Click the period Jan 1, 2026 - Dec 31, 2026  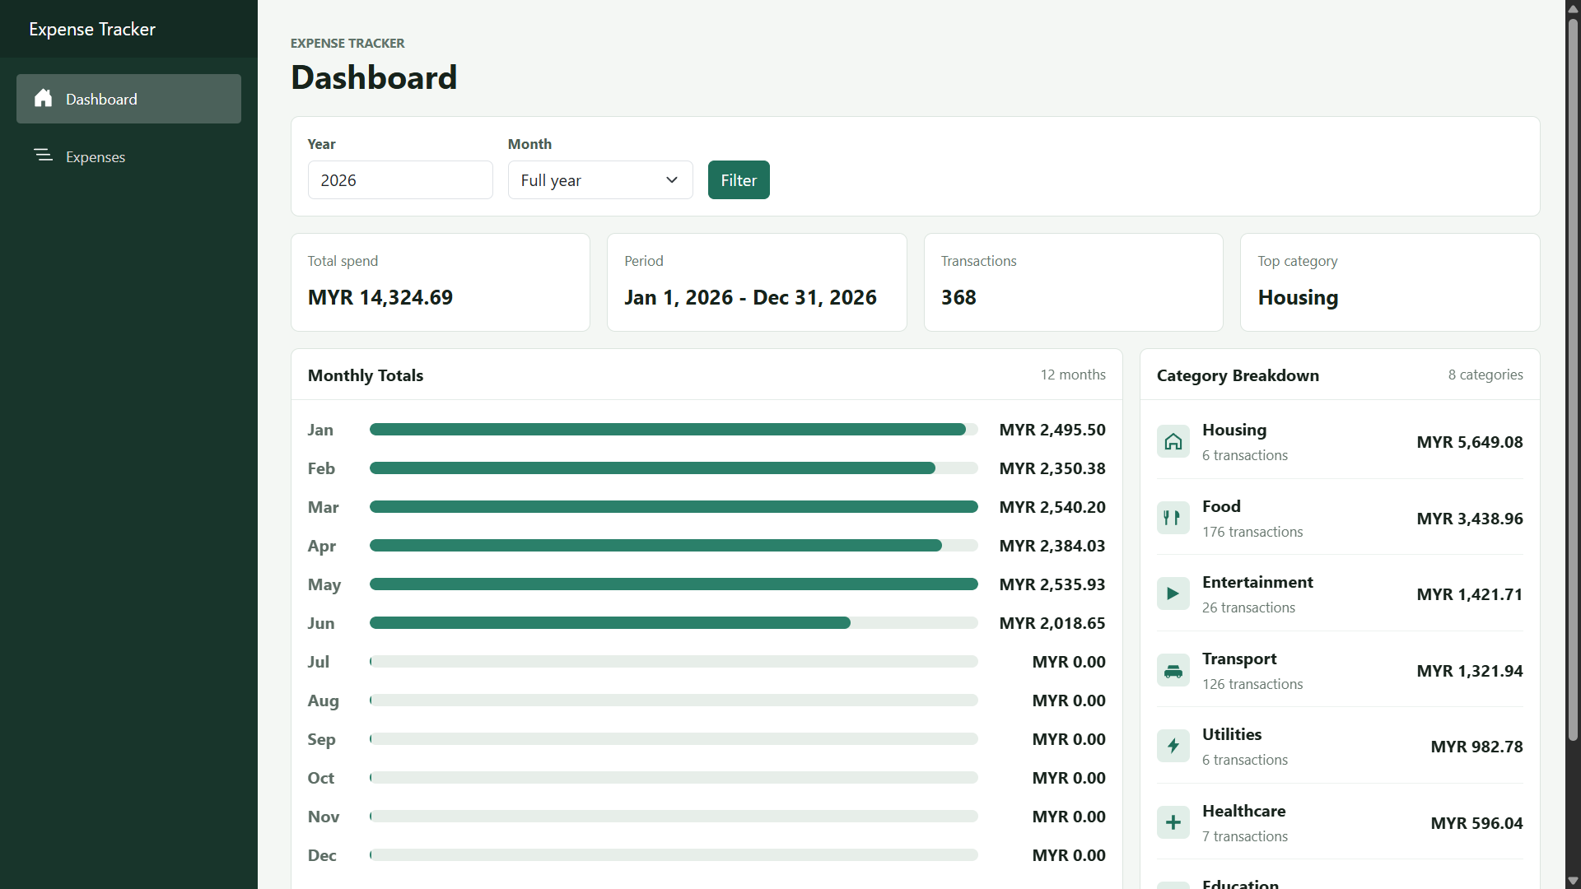(750, 297)
